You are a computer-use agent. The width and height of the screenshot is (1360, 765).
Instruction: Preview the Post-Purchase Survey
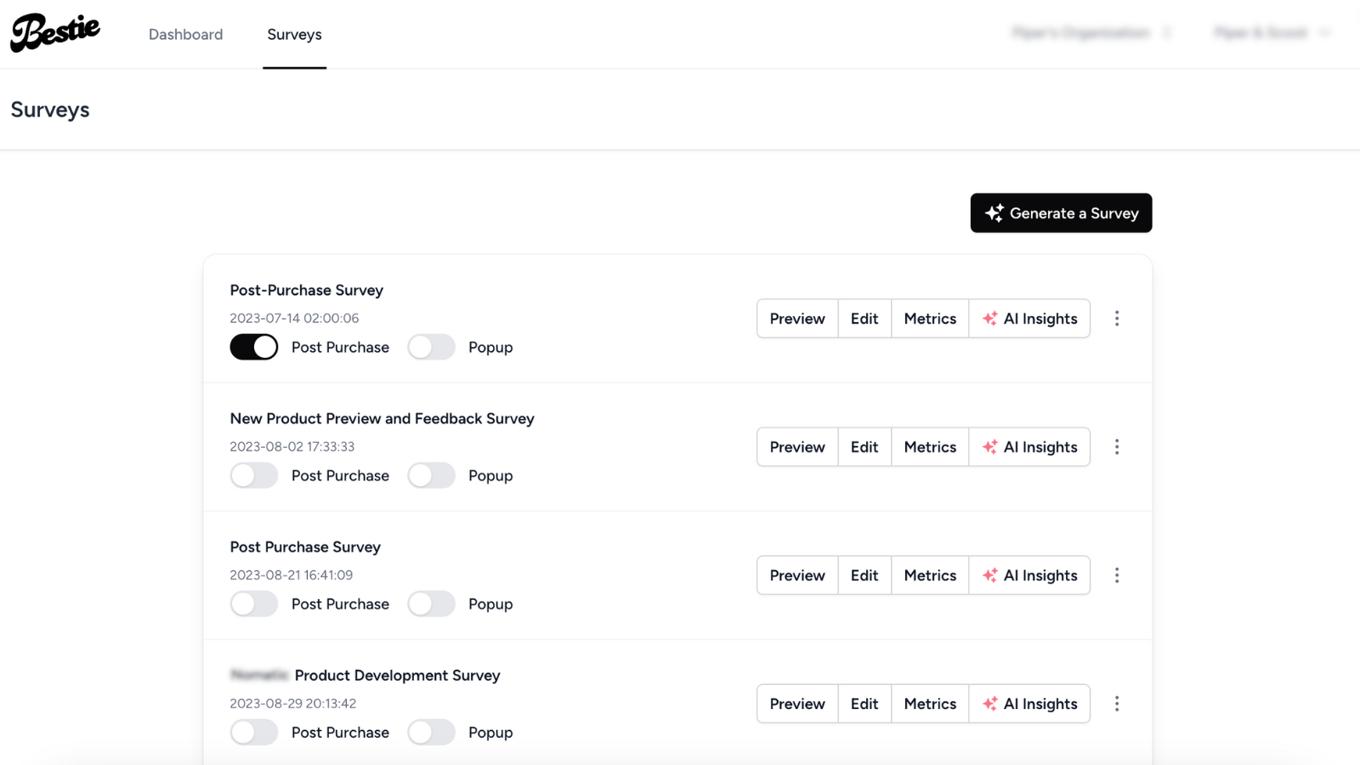coord(797,319)
